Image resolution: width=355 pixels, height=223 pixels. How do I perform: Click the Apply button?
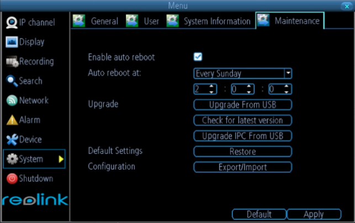coord(313,214)
